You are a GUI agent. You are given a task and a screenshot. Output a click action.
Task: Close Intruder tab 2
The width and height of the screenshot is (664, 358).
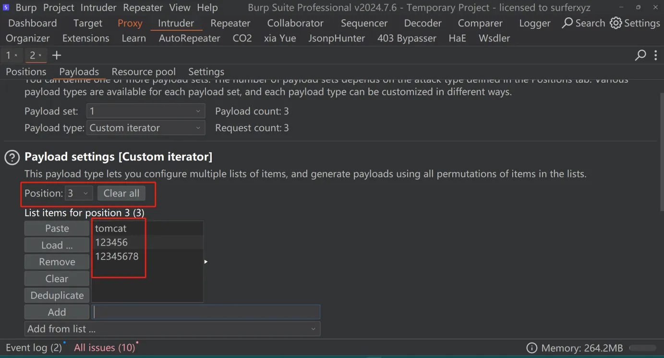[40, 56]
